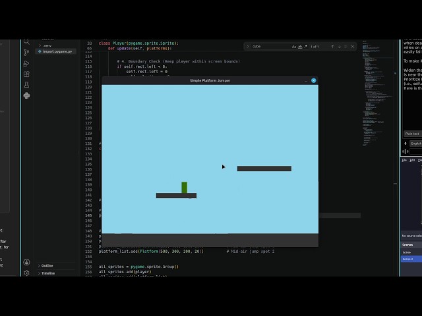Toggle regular expression search in find widget
Image resolution: width=422 pixels, height=316 pixels.
(x=306, y=47)
